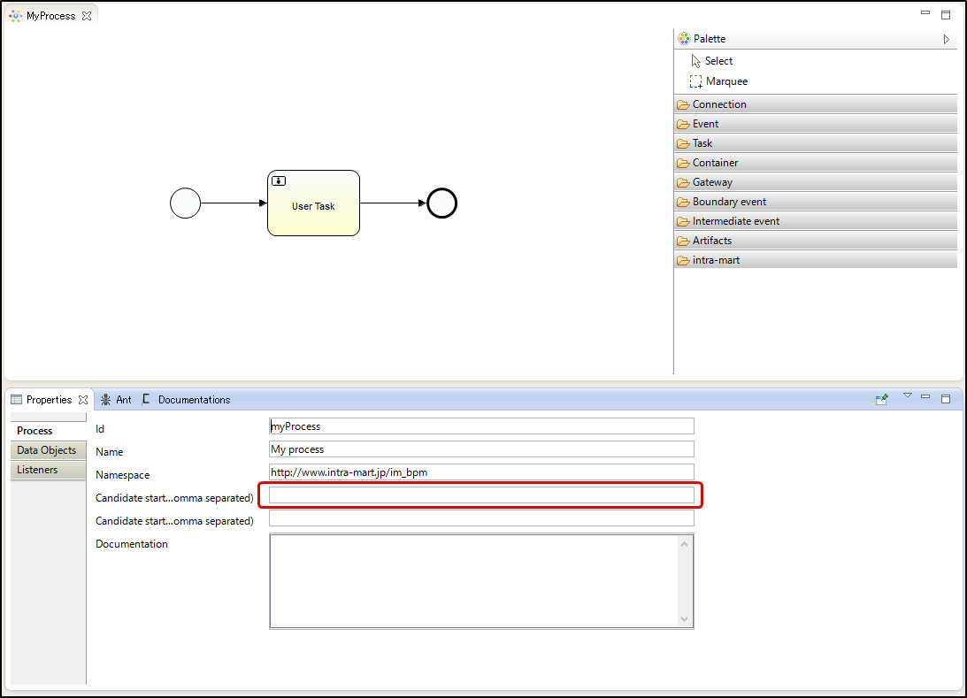Screen dimensions: 967x698
Task: Open the Data Objects properties section
Action: 48,450
